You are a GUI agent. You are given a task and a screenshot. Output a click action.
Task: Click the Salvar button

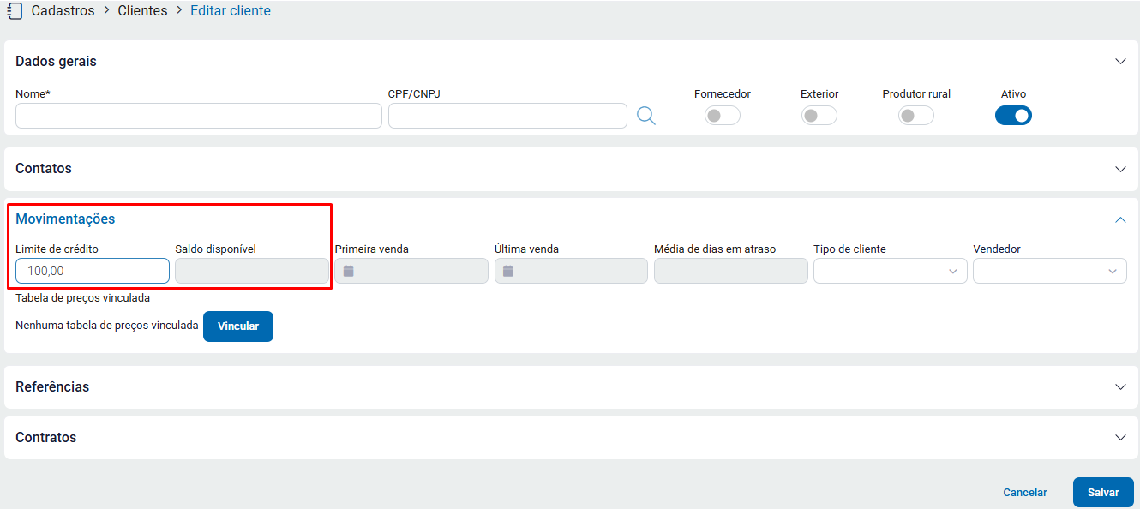1103,493
